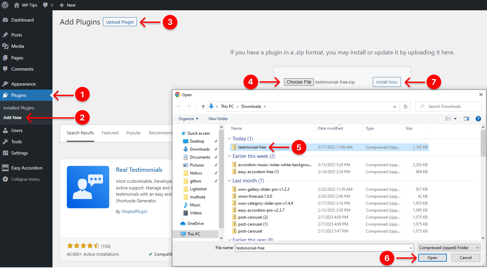Open ShapedPlugin author link
Viewport: 487px width, 268px height.
[134, 211]
